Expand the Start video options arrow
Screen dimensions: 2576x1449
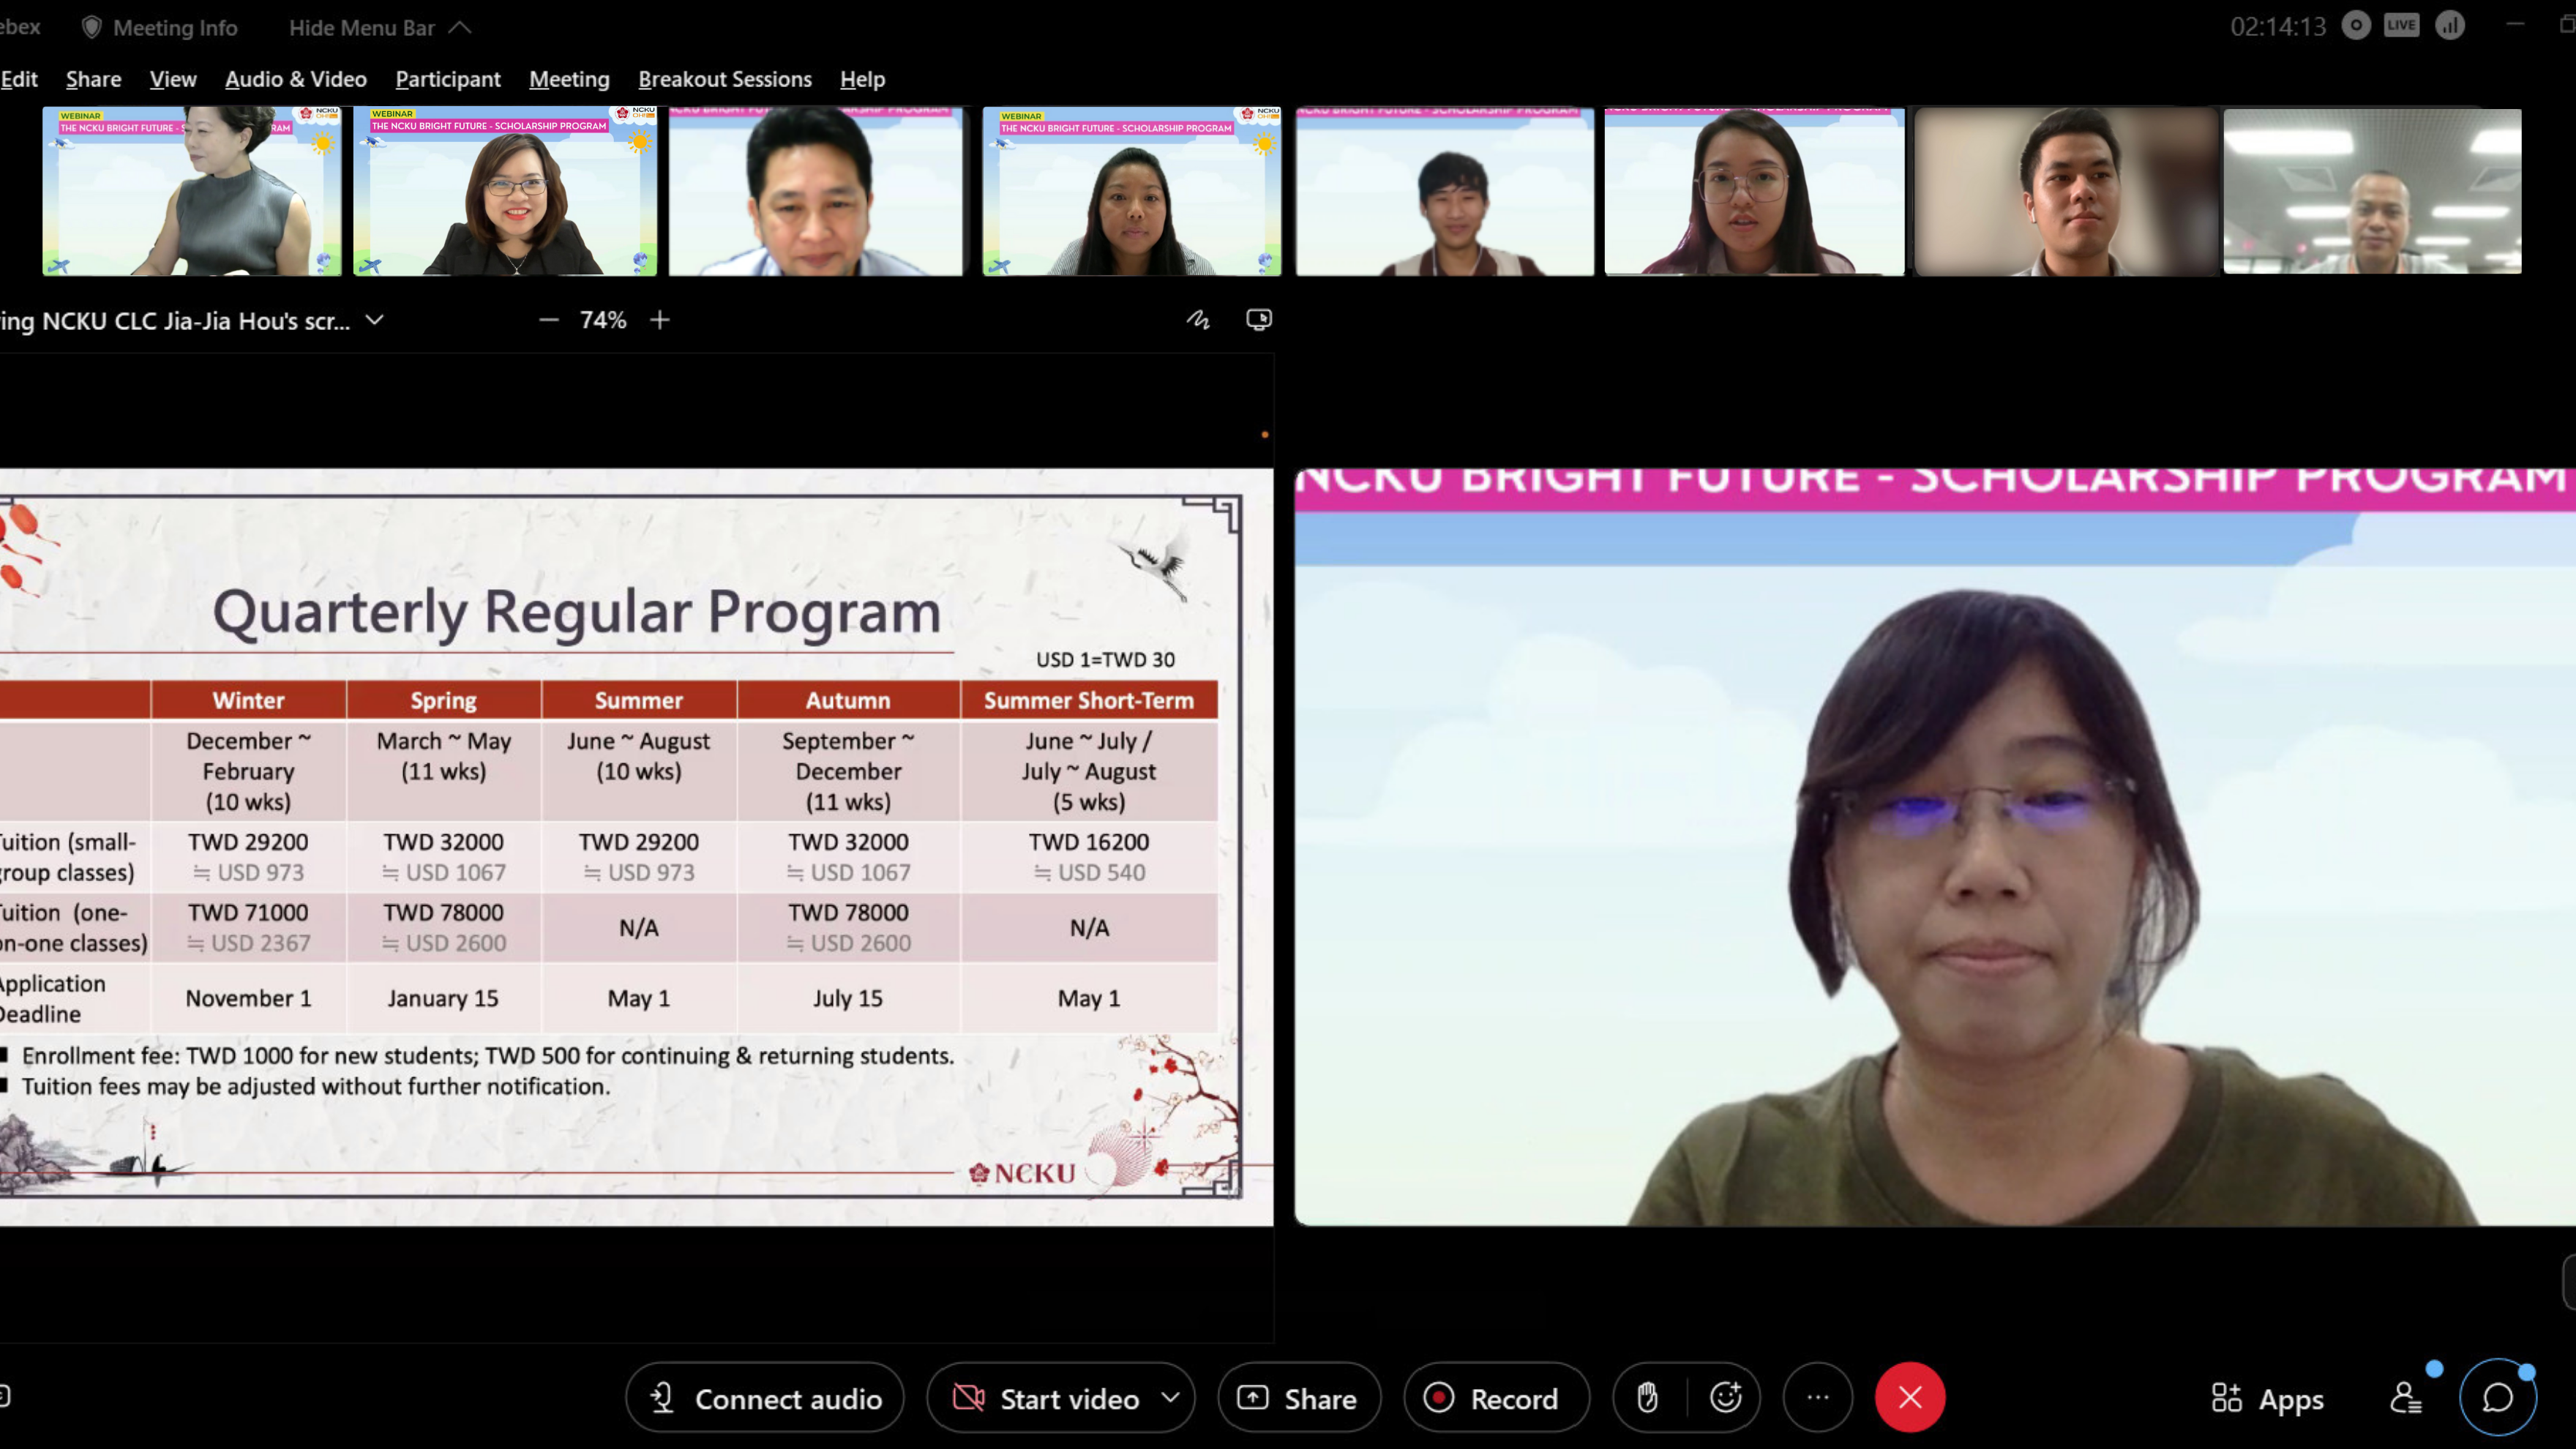(1171, 1397)
